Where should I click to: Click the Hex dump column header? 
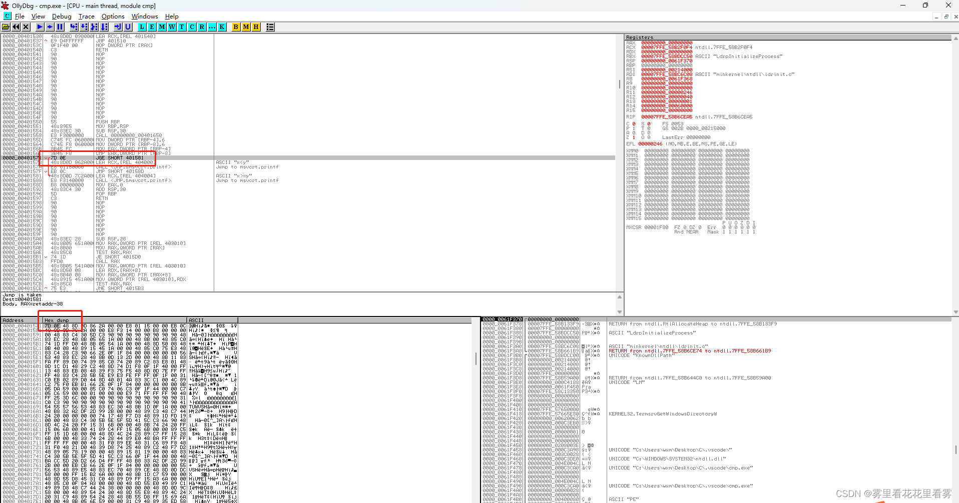(x=115, y=320)
